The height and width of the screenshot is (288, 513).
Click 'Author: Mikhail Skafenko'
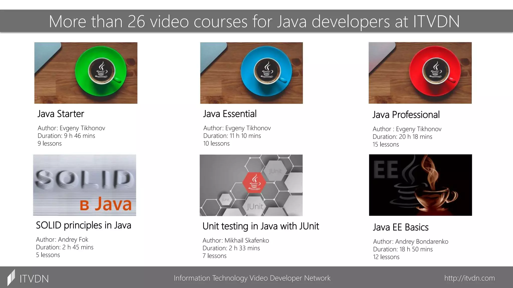(236, 240)
